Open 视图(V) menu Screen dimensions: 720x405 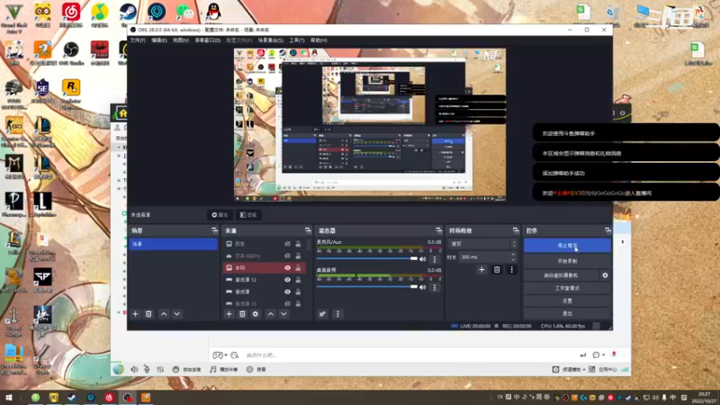click(181, 40)
